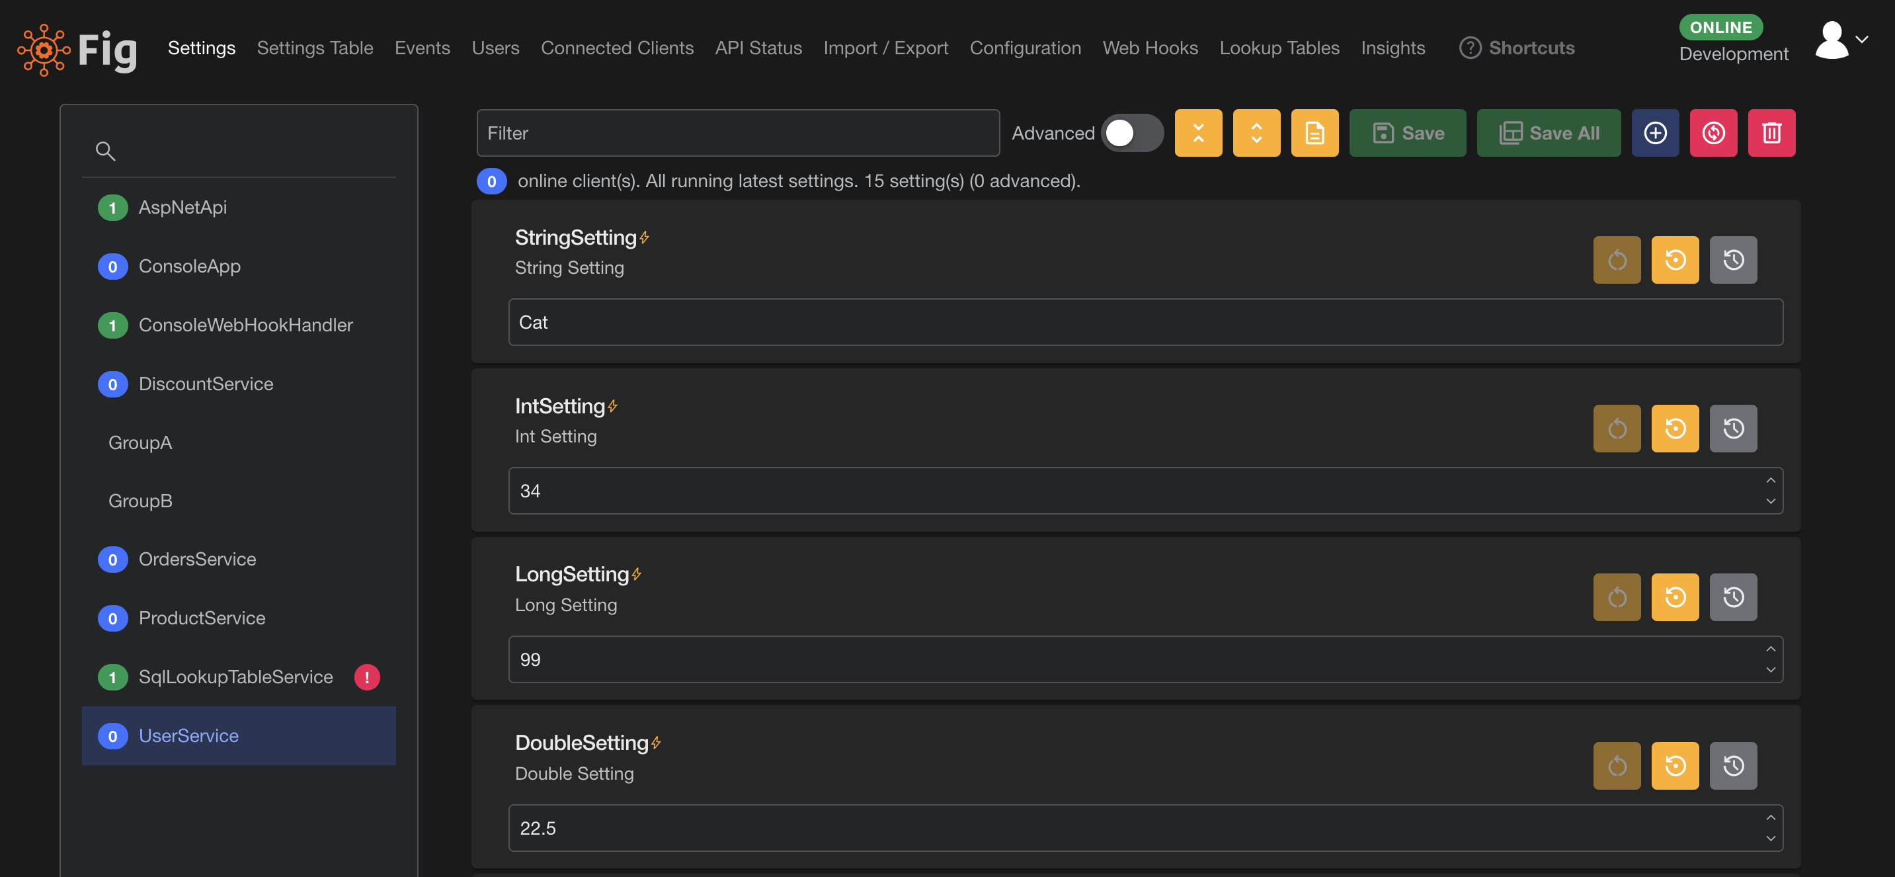Click the Save button

pos(1407,133)
